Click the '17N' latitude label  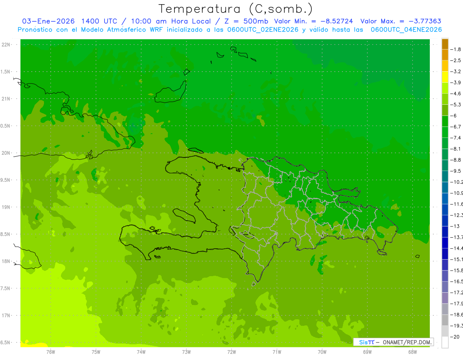click(x=6, y=315)
